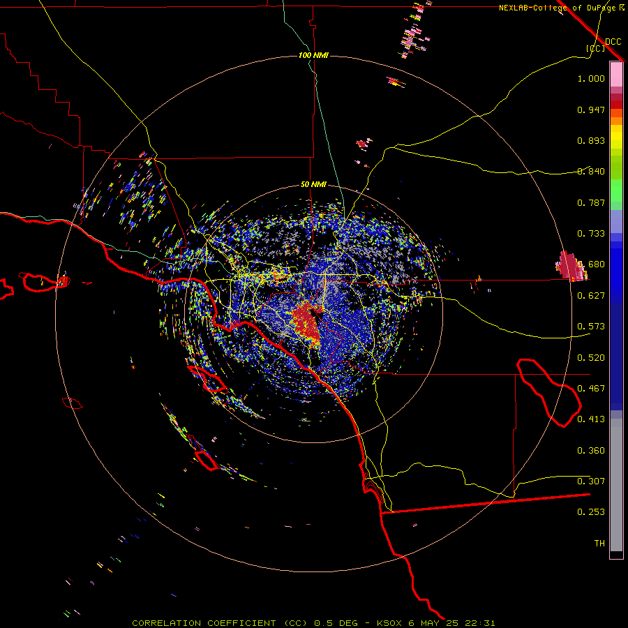Image resolution: width=628 pixels, height=628 pixels.
Task: Select the 0.520 color scale value
Action: [591, 358]
